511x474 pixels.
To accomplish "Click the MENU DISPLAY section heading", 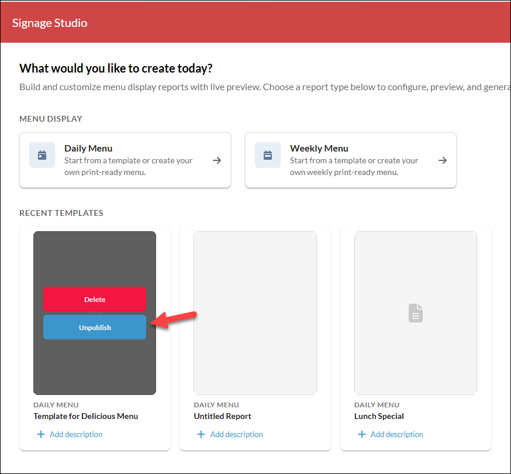I will coord(51,119).
